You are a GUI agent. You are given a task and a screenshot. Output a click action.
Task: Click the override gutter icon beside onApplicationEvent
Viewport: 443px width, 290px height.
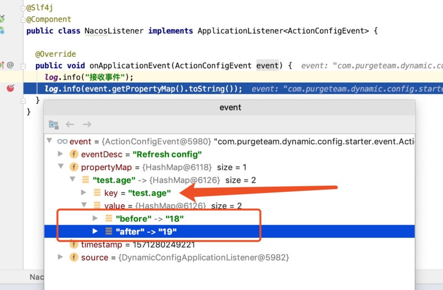tap(3, 65)
